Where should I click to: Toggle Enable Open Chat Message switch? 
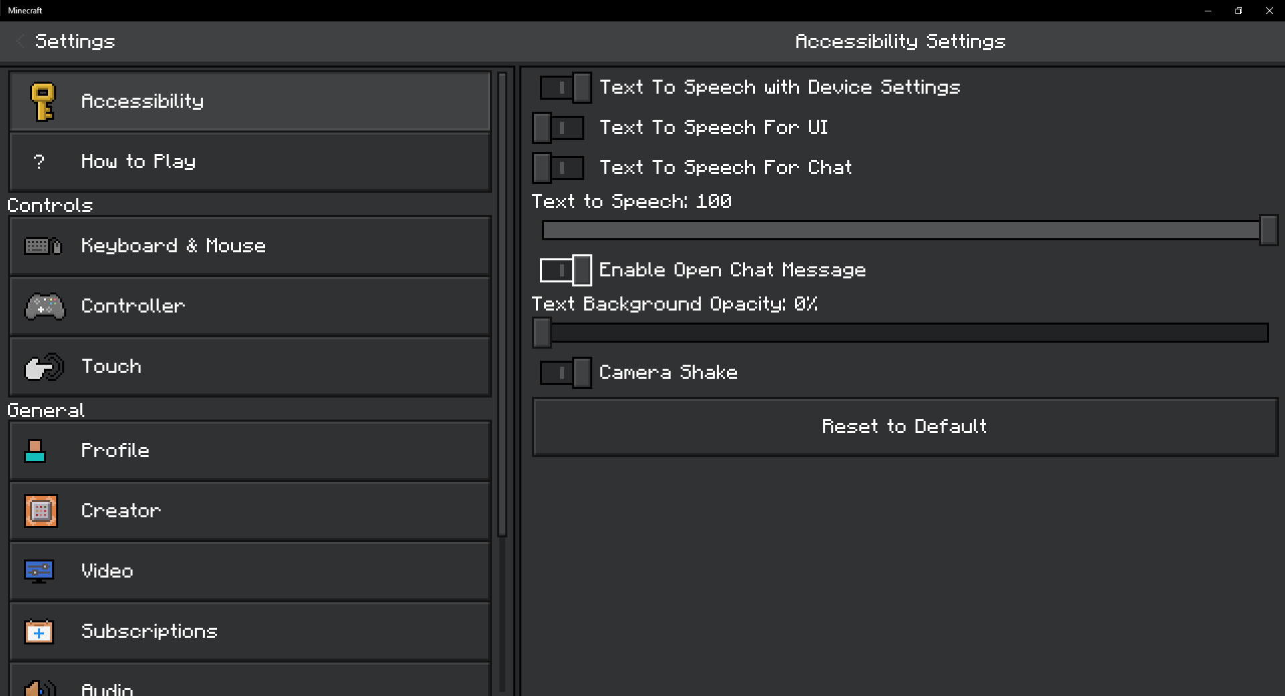click(x=566, y=270)
